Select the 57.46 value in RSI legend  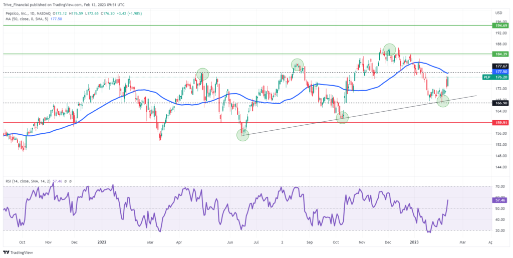pos(56,181)
